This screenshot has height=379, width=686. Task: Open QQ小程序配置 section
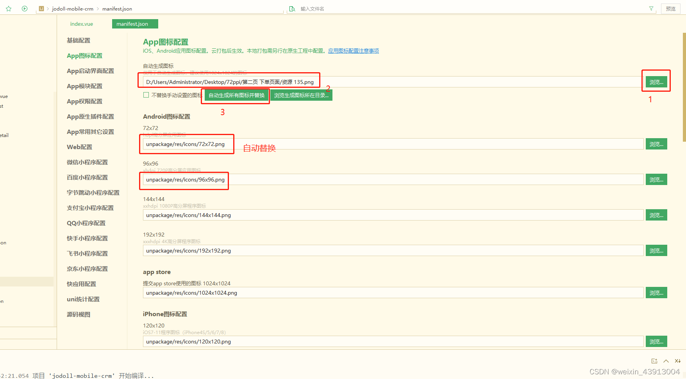86,223
